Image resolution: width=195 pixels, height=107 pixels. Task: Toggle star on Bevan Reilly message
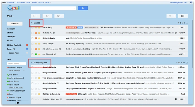point(36,28)
